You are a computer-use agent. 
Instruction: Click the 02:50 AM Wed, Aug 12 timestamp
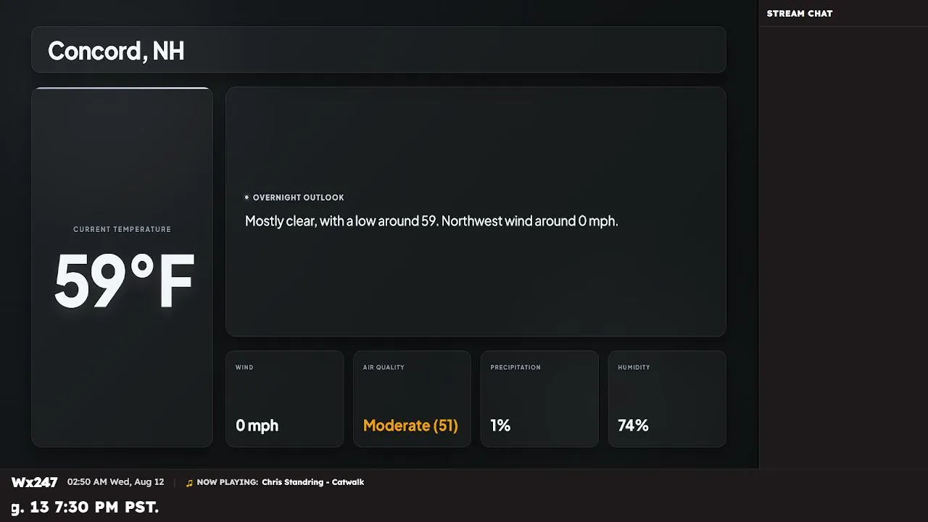pyautogui.click(x=115, y=482)
